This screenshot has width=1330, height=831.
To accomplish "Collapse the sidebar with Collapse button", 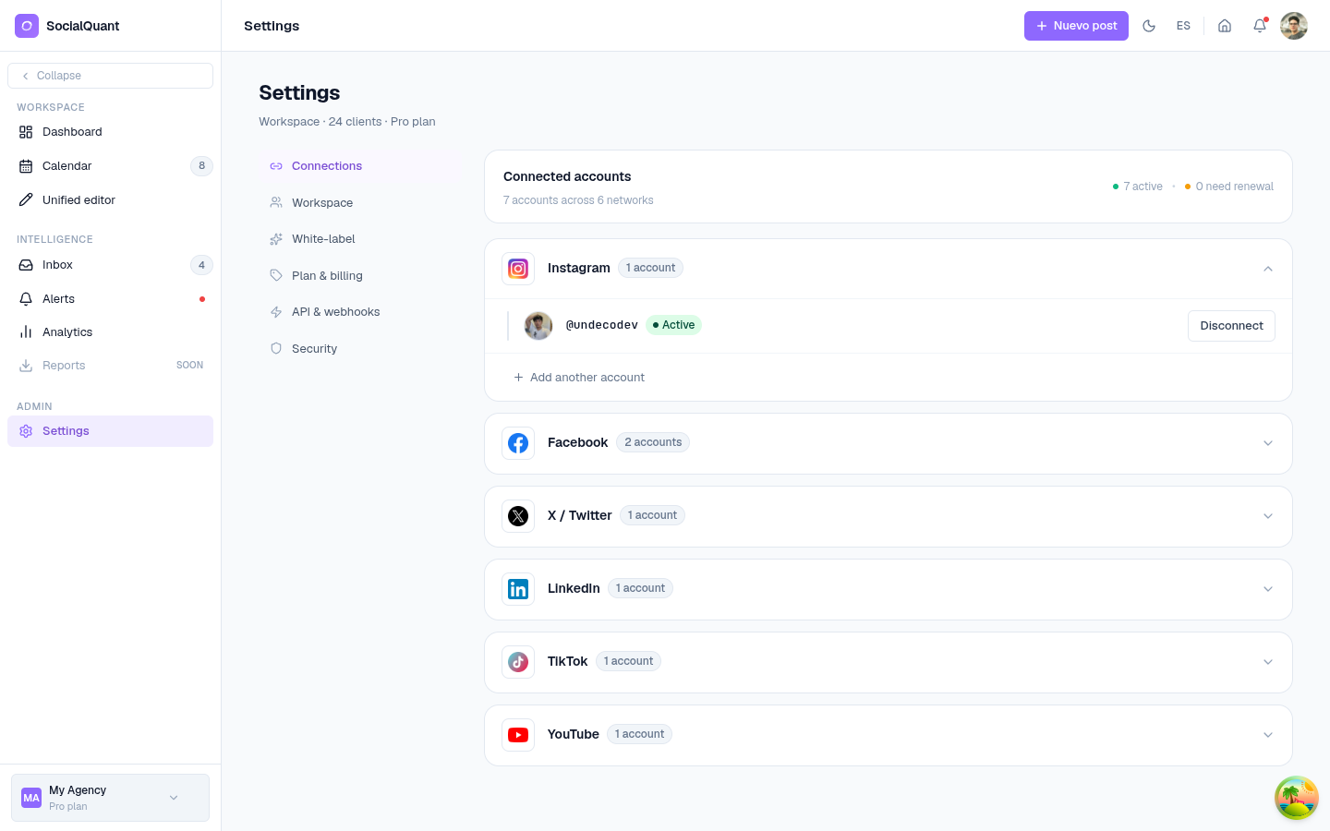I will pos(110,76).
